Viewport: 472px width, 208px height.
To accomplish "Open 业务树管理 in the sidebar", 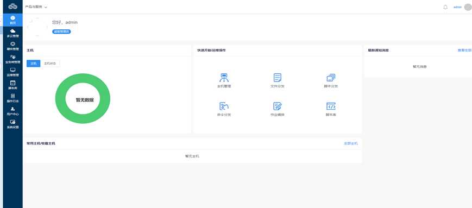I will click(12, 59).
